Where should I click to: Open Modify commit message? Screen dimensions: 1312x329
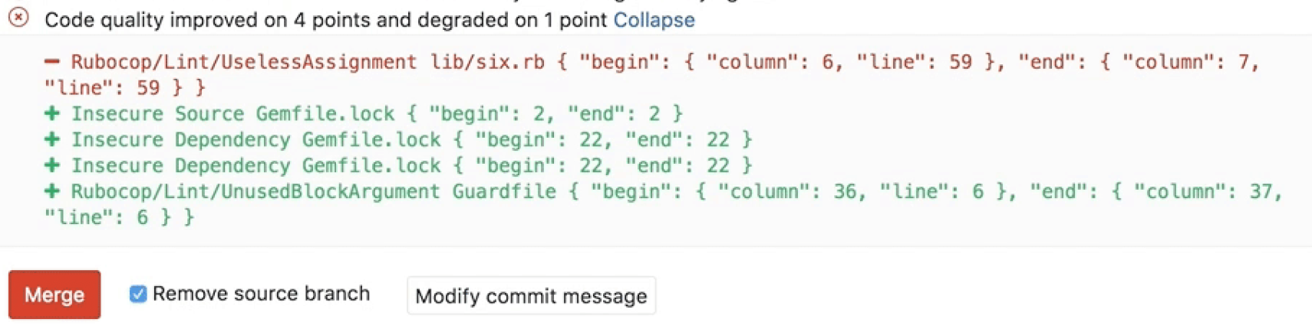[531, 296]
